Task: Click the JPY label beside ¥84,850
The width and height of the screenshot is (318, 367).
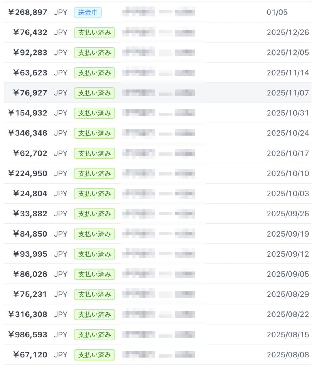Action: click(61, 234)
